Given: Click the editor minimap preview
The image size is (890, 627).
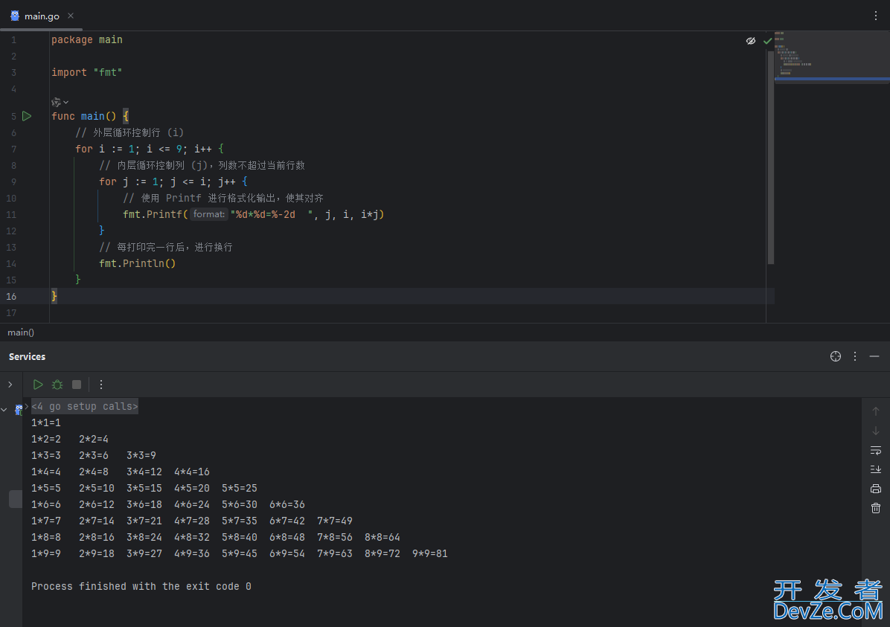Looking at the screenshot, I should click(831, 57).
